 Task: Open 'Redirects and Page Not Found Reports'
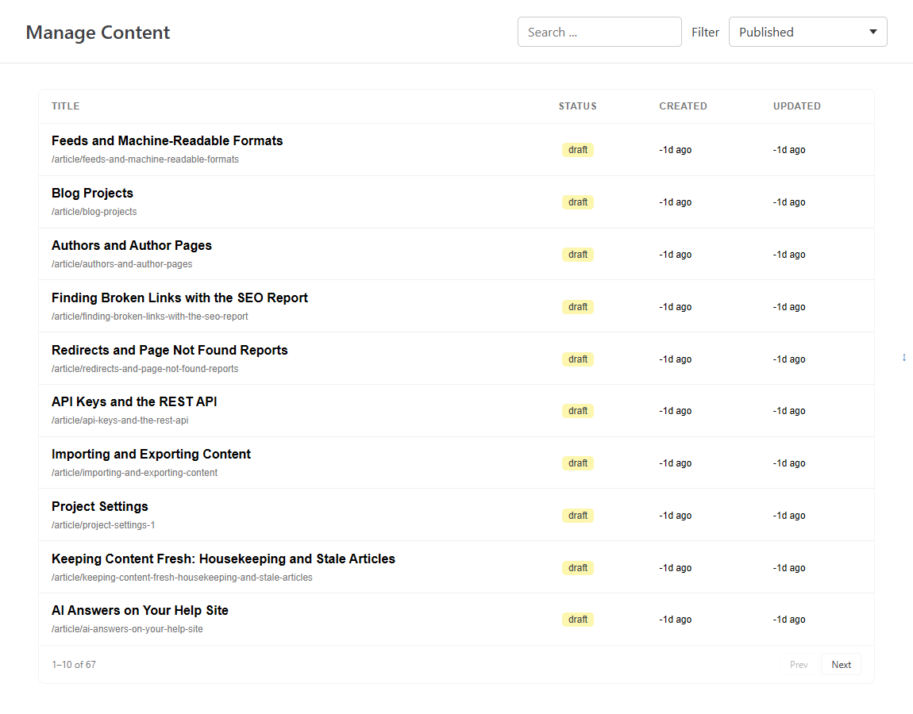(169, 351)
